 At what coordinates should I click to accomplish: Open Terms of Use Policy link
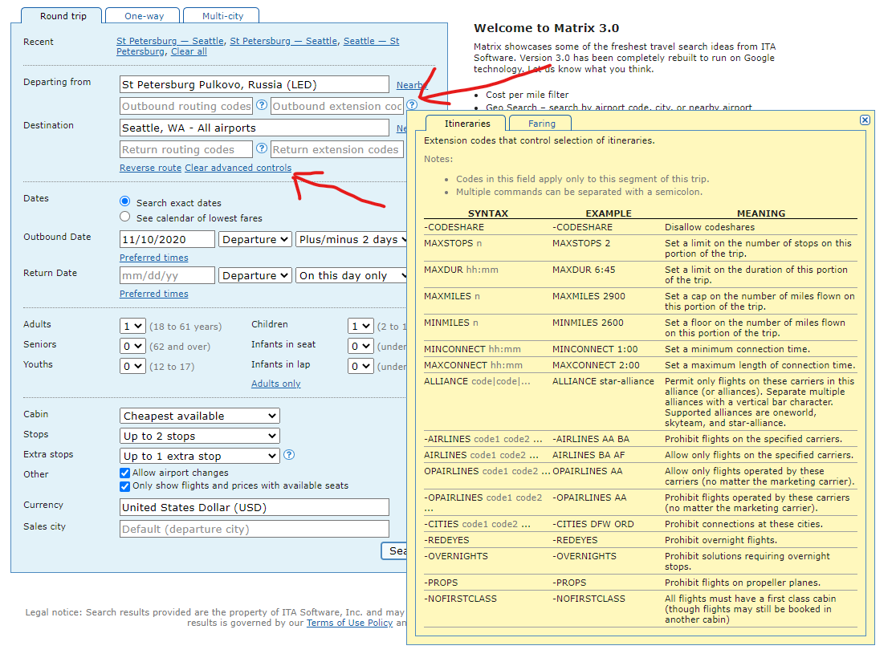tap(350, 623)
